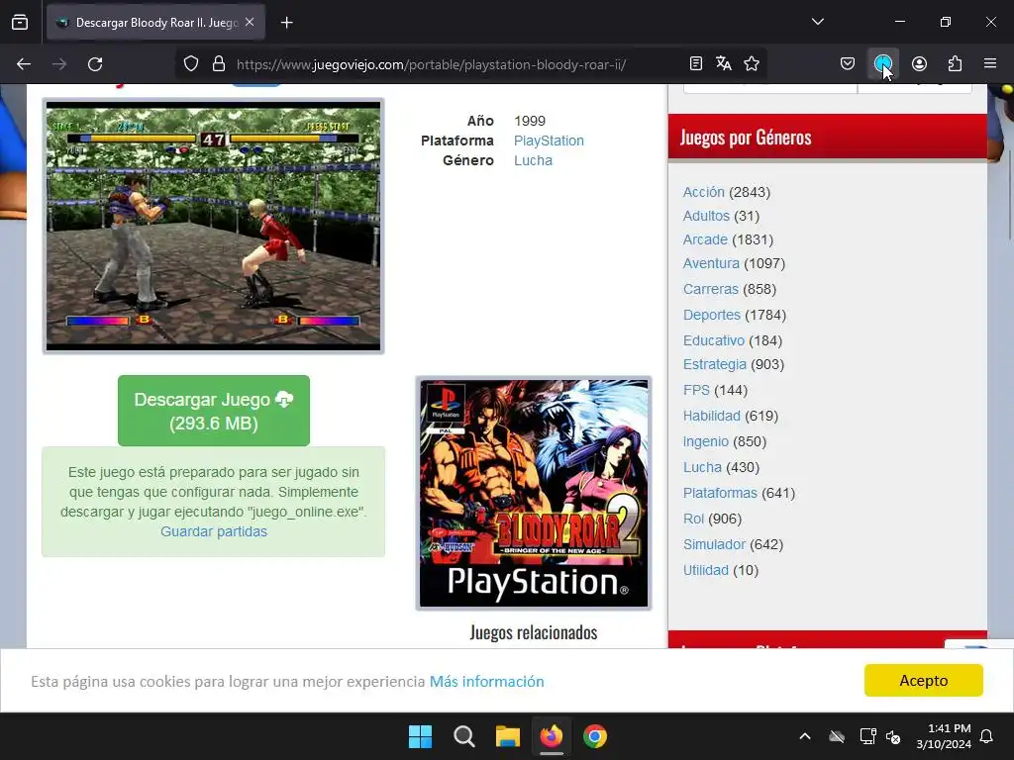Click the Firefox taskbar icon
The width and height of the screenshot is (1014, 760).
[x=551, y=736]
